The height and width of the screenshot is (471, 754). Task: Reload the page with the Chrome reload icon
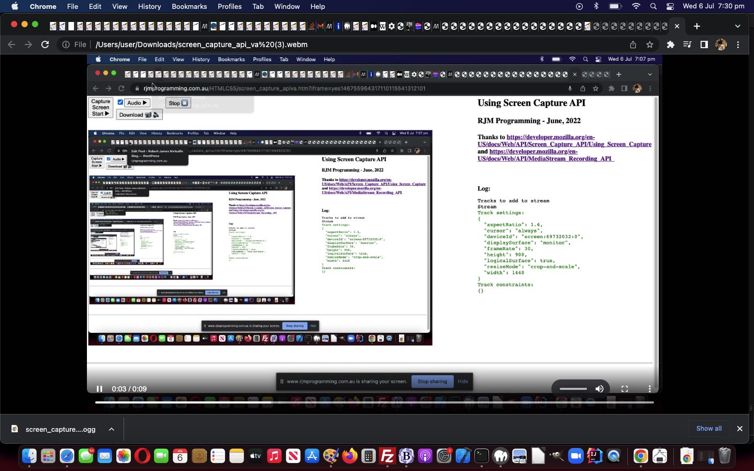point(45,44)
